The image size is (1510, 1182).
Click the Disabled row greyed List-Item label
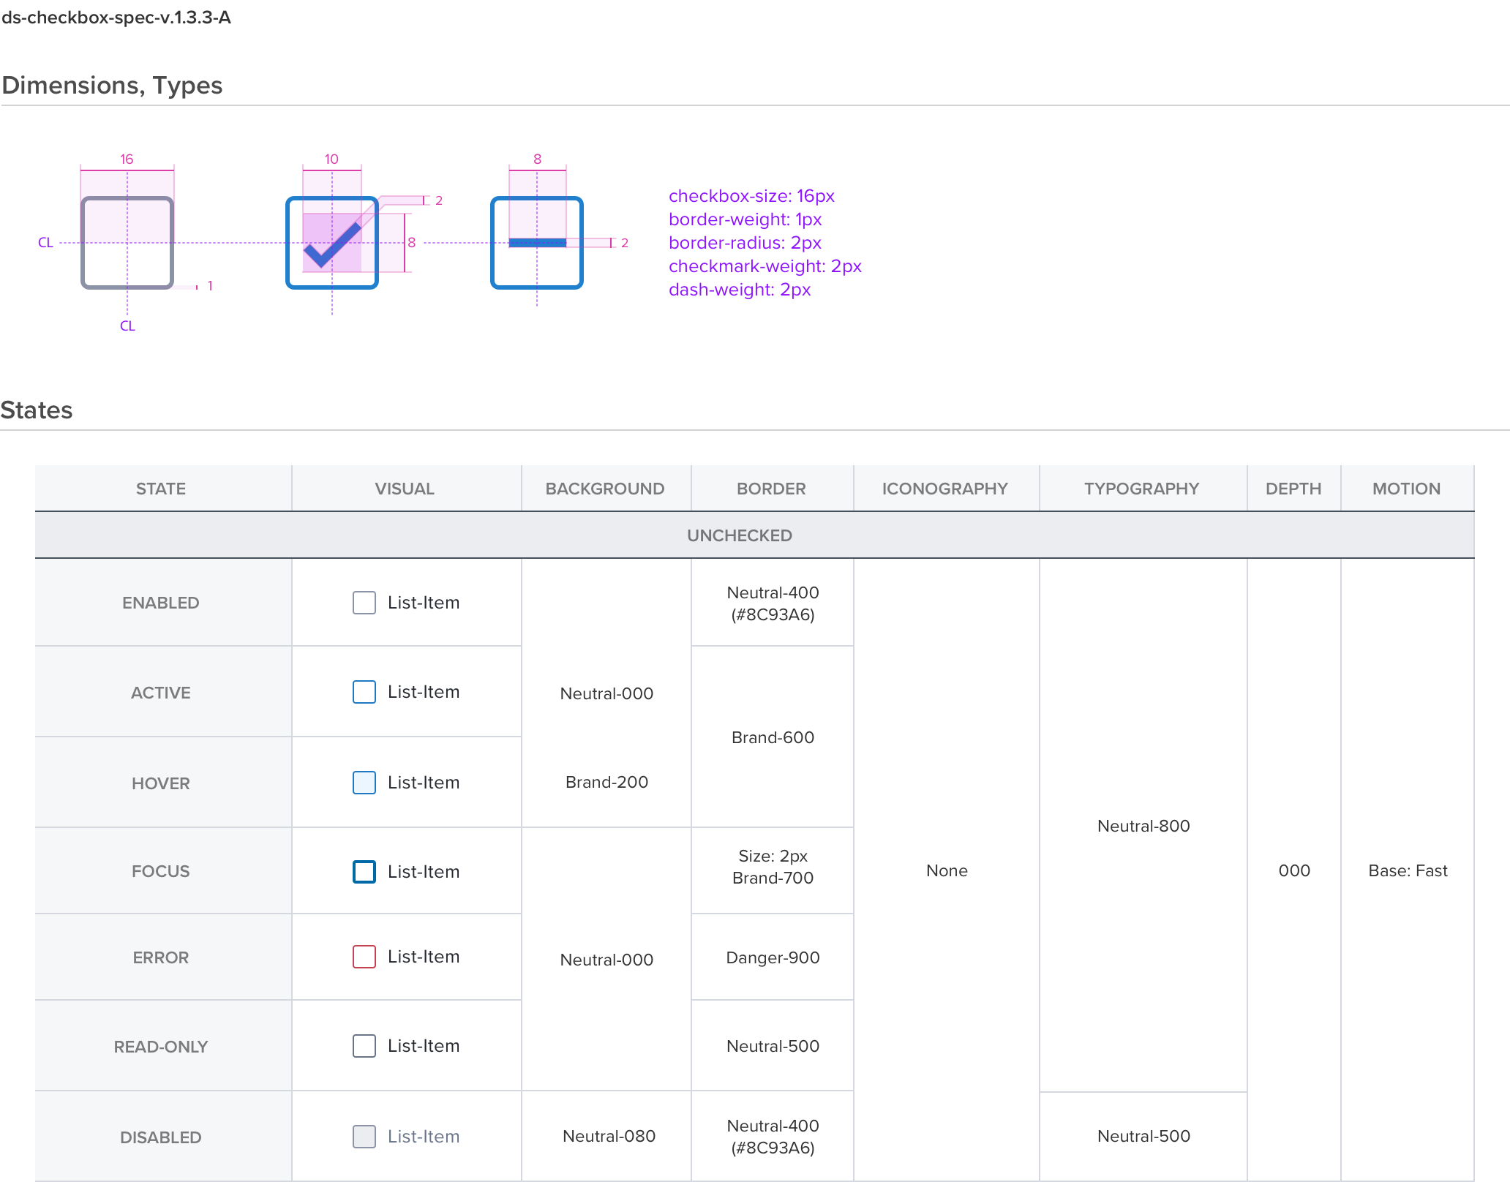coord(424,1137)
